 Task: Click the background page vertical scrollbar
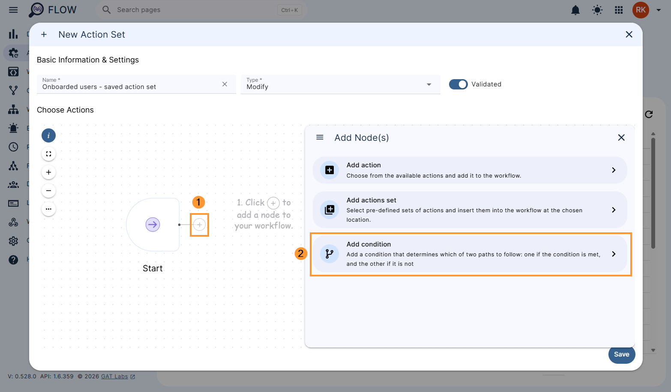653,193
